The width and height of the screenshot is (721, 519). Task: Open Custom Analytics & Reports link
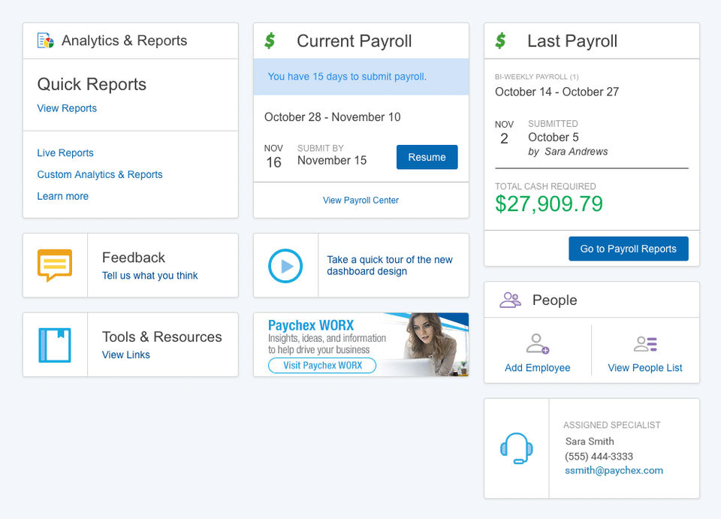[100, 174]
